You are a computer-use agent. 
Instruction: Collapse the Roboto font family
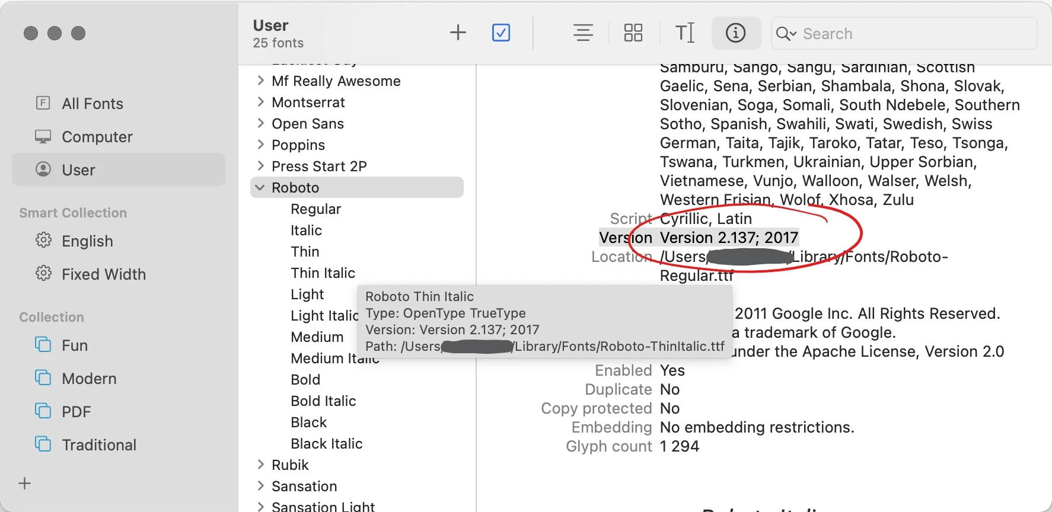[x=260, y=187]
